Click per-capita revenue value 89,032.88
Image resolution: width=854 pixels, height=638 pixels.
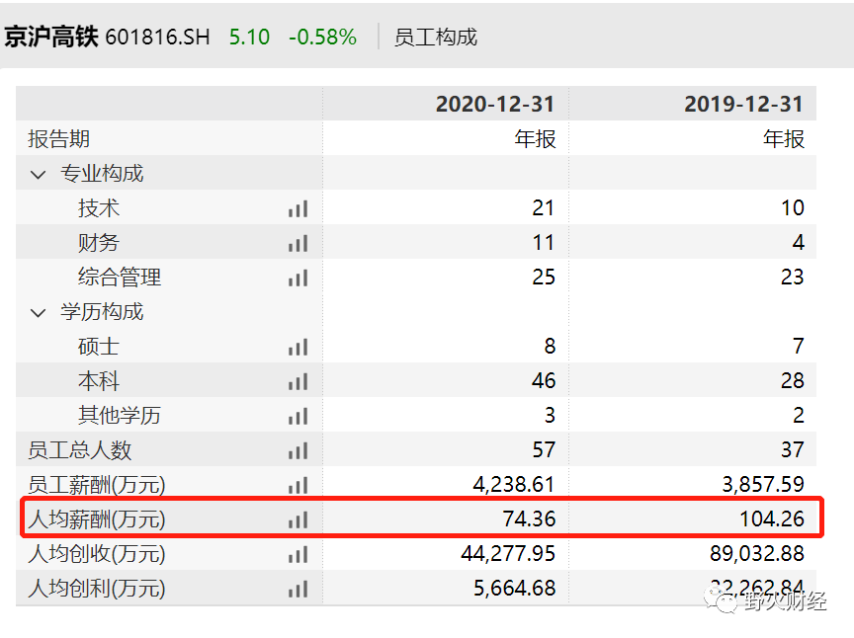757,554
